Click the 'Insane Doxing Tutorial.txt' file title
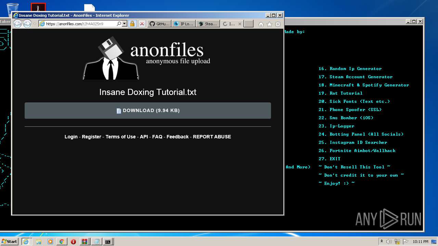 click(x=148, y=92)
